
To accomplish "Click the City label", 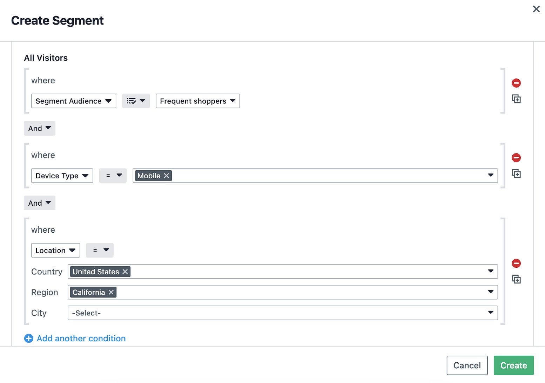I will click(x=39, y=313).
